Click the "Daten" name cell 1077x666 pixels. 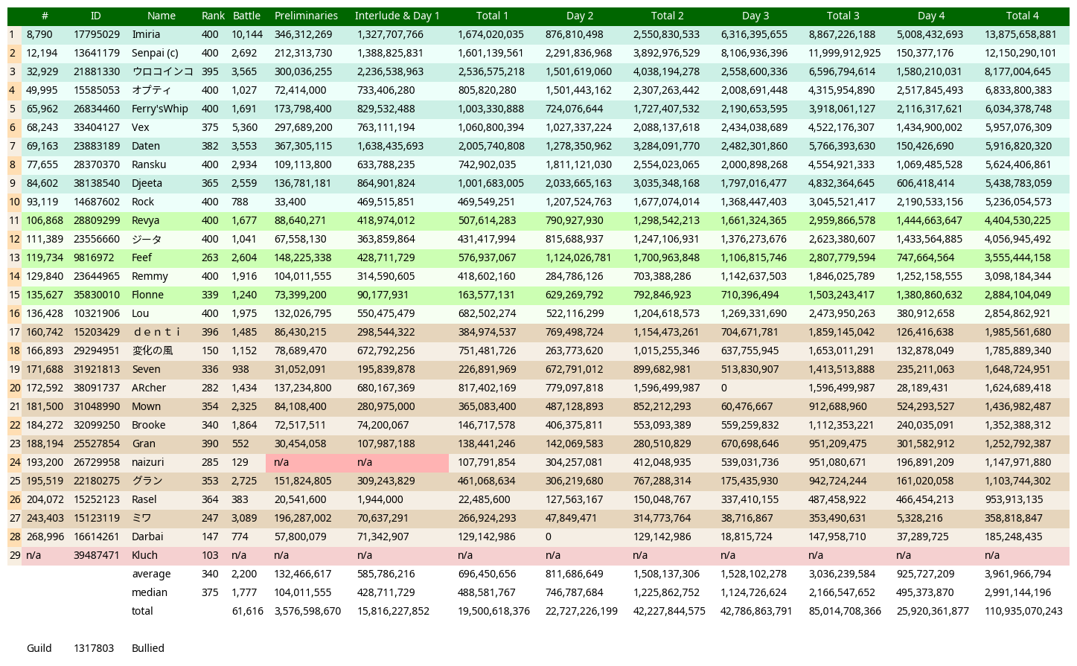click(x=146, y=146)
